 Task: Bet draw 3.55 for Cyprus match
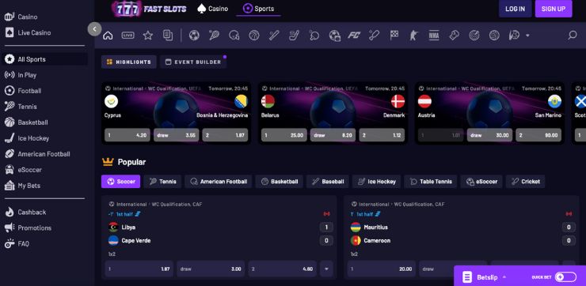pos(177,135)
